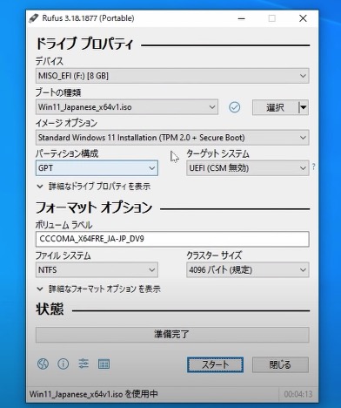Click the ISO checksum checkmark icon
Viewport: 341px width, 408px height.
coord(234,107)
